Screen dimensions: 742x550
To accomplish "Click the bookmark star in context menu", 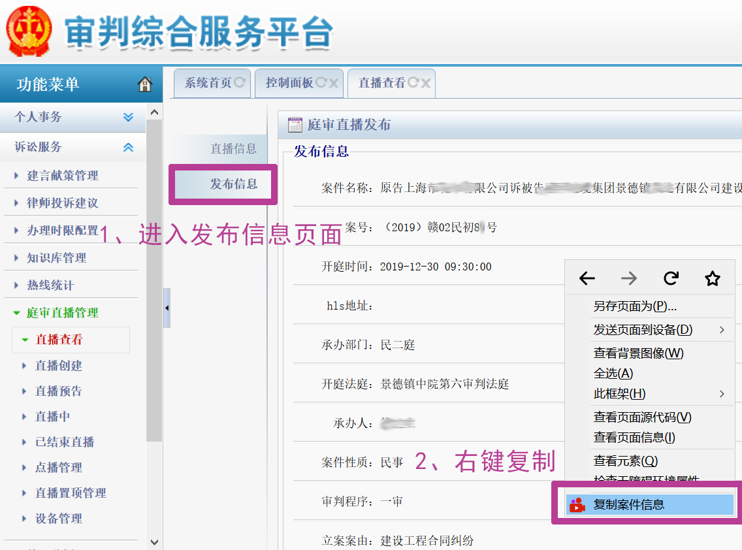I will click(x=712, y=279).
